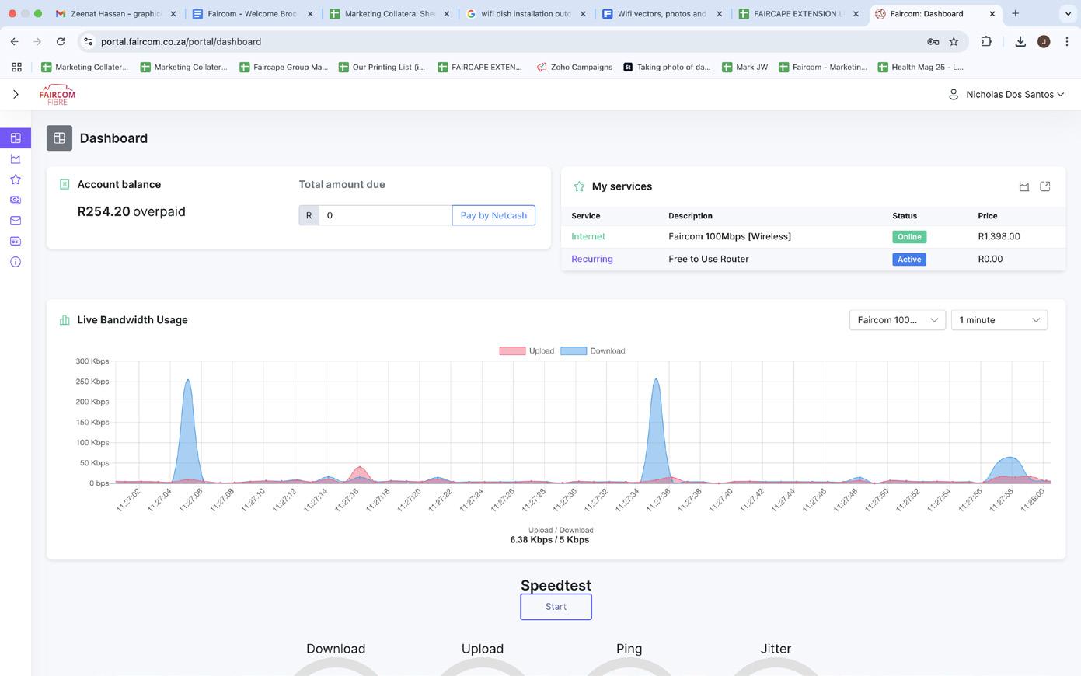The height and width of the screenshot is (676, 1081).
Task: Click the news card icon in sidebar
Action: coord(16,241)
